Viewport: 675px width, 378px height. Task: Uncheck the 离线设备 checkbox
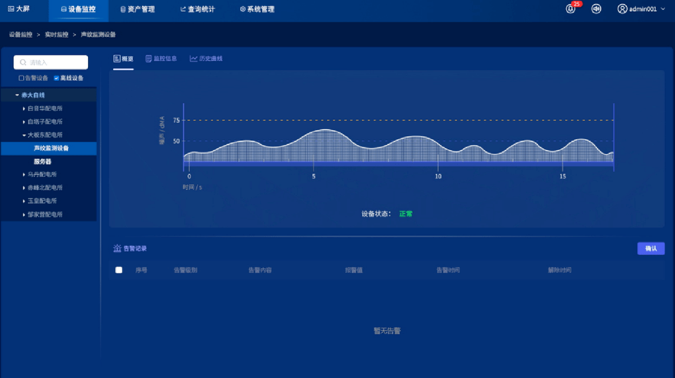[x=56, y=78]
